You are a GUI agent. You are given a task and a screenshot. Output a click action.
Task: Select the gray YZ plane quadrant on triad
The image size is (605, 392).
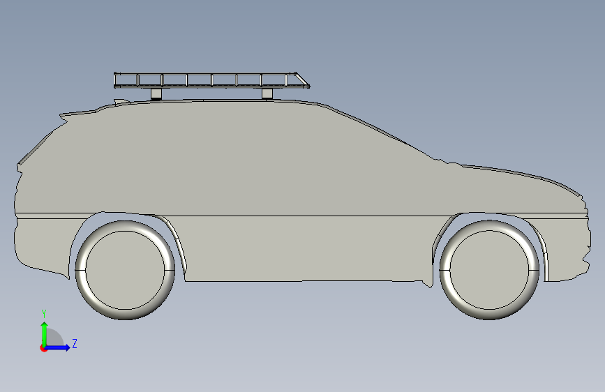click(55, 338)
